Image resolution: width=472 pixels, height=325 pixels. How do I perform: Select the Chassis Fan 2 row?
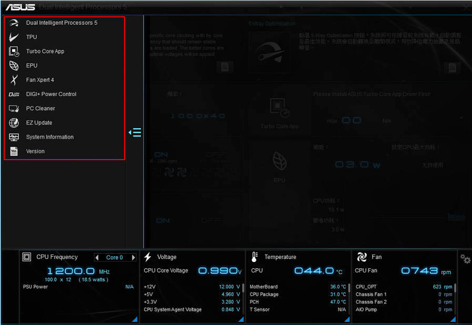(404, 302)
